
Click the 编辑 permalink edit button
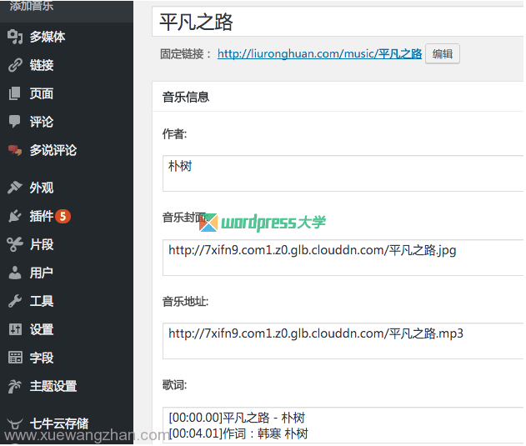[x=442, y=54]
